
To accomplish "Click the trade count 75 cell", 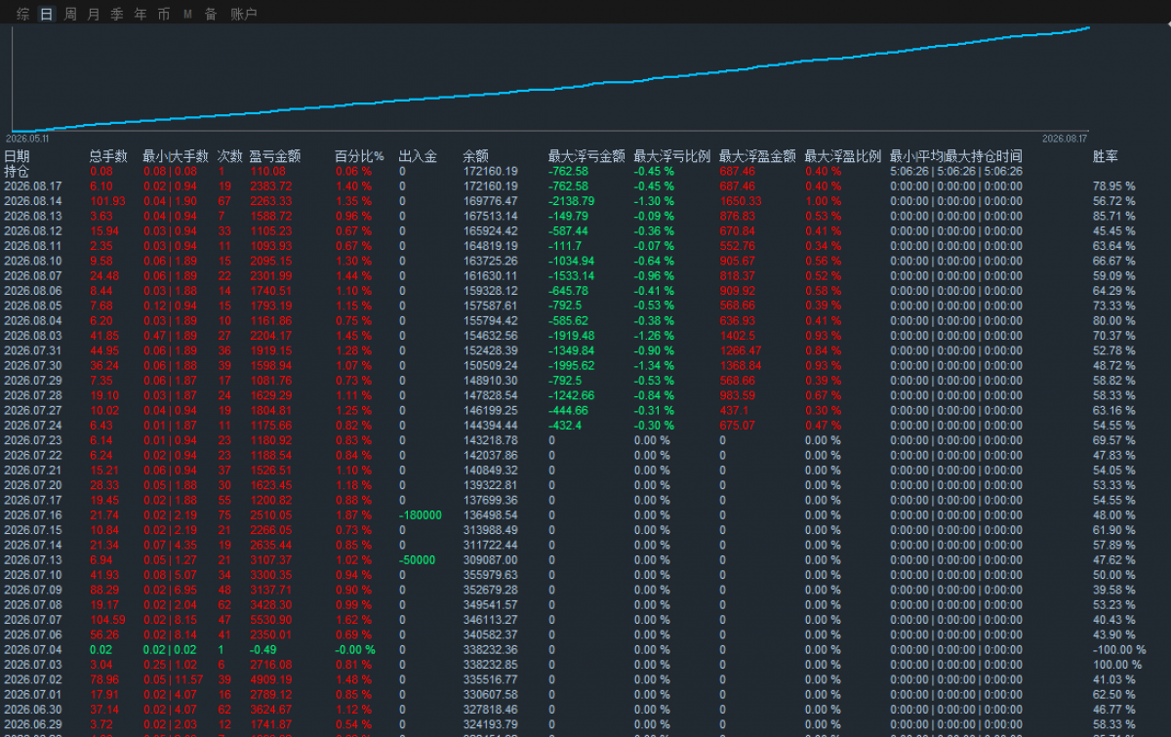I will click(x=223, y=515).
